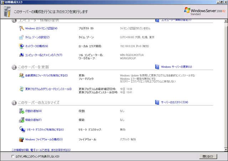Click the add roles (役割の追加) icon
The image size is (228, 161).
(x=21, y=111)
